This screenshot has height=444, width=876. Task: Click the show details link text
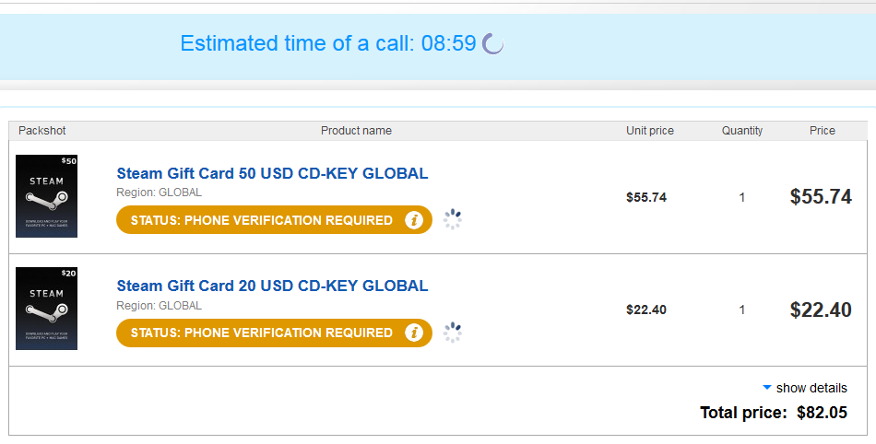click(811, 388)
